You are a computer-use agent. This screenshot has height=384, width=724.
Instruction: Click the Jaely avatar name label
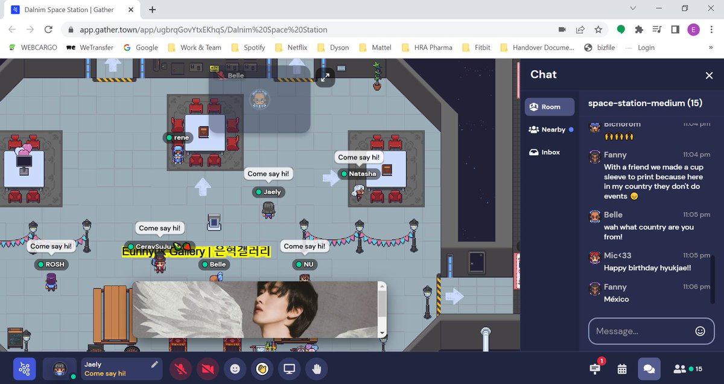click(268, 192)
